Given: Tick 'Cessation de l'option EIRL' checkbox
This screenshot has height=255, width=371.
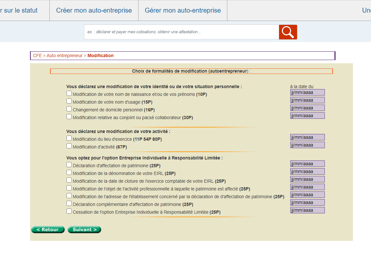Looking at the screenshot, I should (x=69, y=211).
